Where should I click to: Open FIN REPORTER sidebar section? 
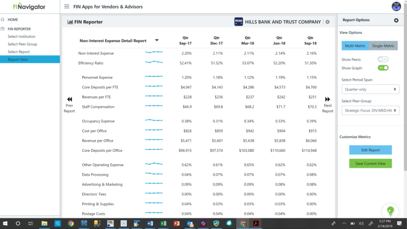19,29
